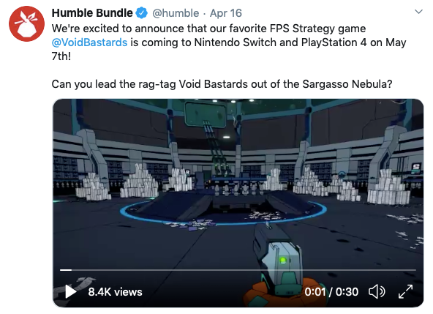Click the blue verified badge

pos(142,13)
